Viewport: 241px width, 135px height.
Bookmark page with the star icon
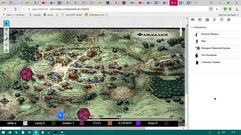(217, 9)
